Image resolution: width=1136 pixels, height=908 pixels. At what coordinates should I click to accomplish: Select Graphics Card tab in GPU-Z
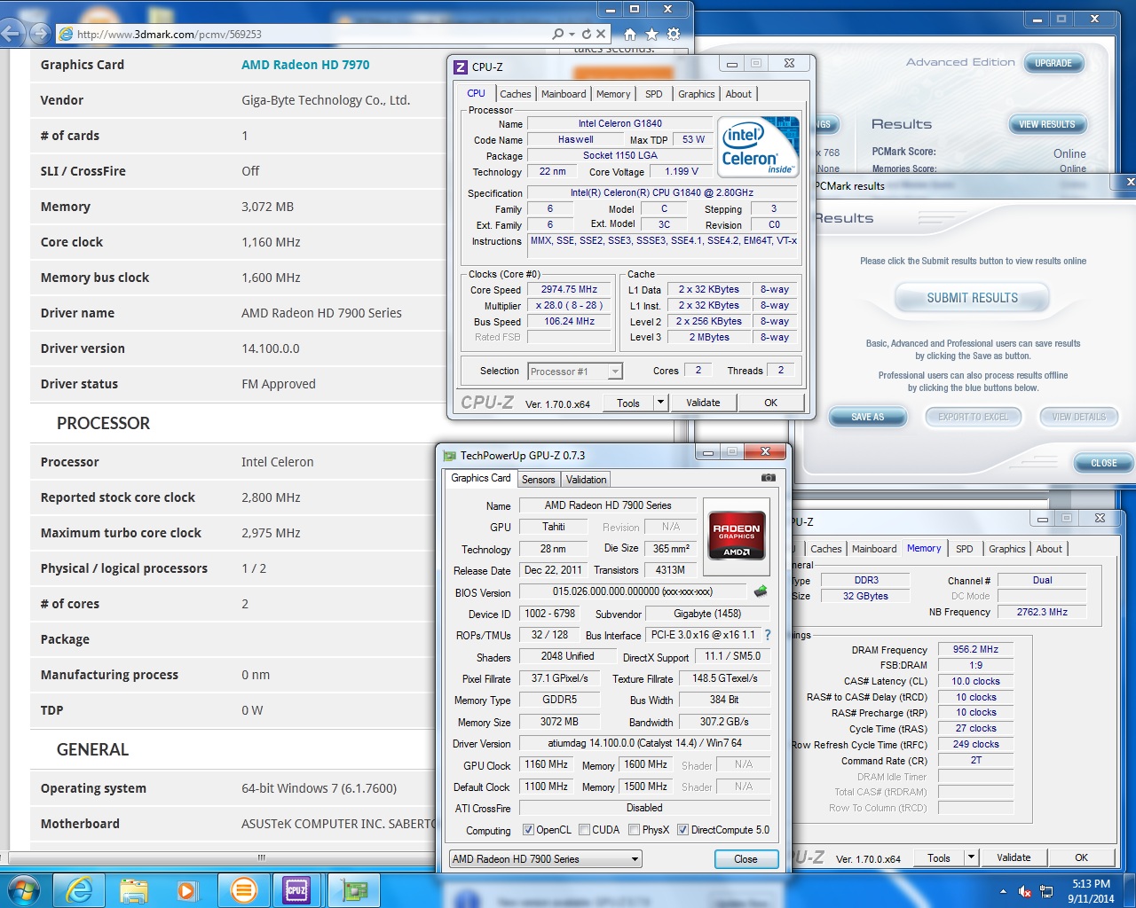(x=481, y=478)
